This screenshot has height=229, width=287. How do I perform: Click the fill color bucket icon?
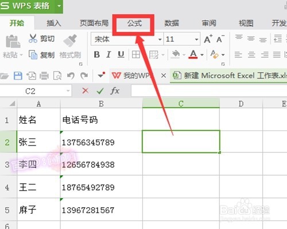pos(176,54)
